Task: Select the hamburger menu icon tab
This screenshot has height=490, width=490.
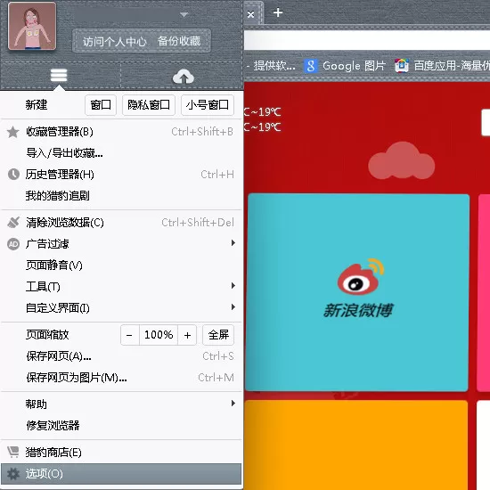Action: (59, 76)
